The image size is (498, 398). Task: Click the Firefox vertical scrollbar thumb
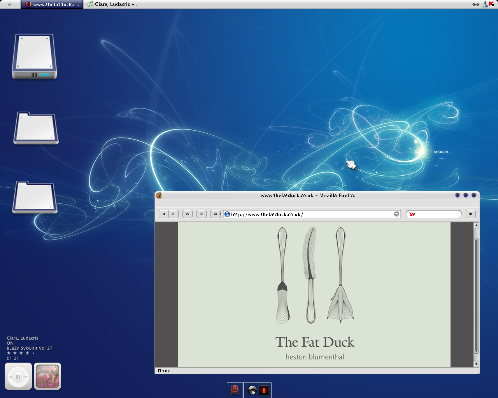point(476,296)
